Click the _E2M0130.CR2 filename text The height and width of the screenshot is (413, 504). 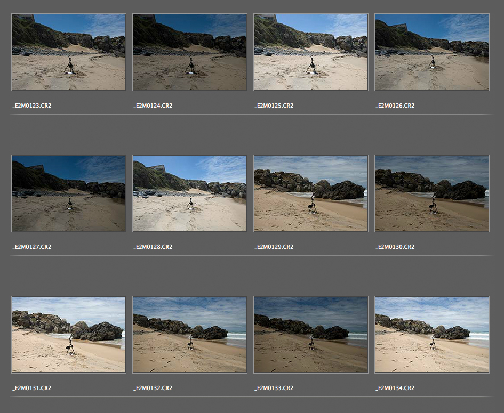[395, 247]
